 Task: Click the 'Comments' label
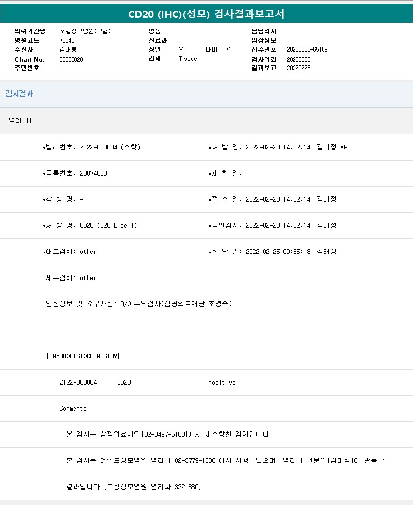pos(73,408)
